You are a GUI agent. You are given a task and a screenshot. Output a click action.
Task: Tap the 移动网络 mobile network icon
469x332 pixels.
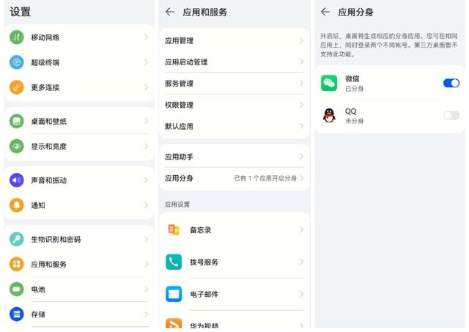[17, 37]
